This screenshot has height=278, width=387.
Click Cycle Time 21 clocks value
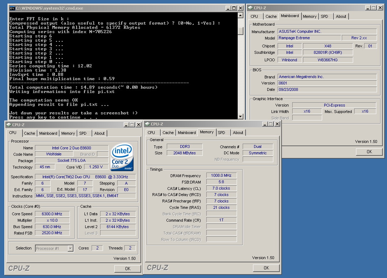pos(221,207)
